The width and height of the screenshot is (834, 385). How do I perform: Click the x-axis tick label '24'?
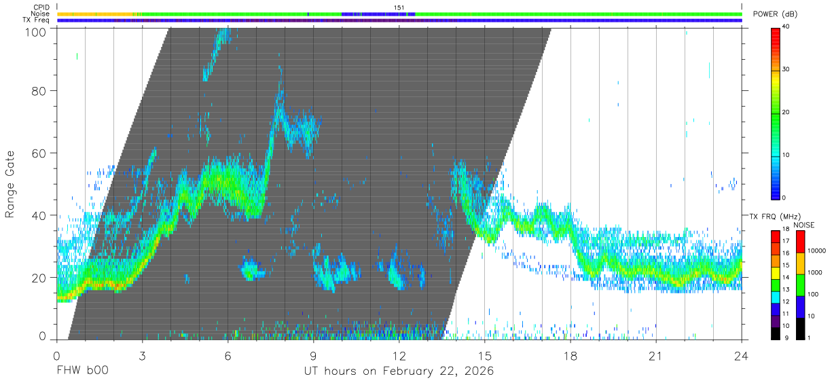[741, 356]
